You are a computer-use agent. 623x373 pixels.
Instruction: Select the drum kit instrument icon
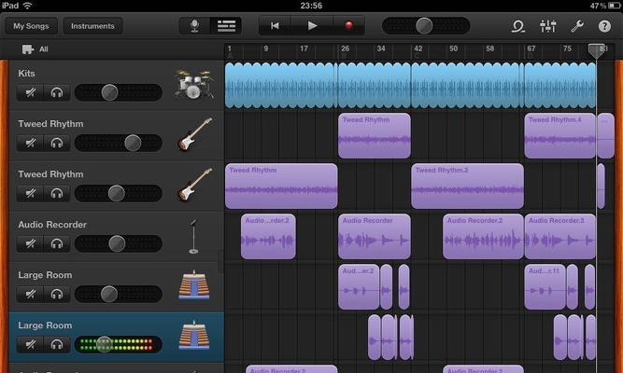point(194,84)
